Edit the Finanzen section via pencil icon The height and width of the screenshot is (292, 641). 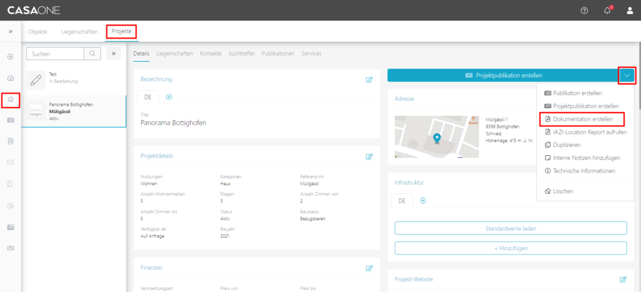coord(369,268)
